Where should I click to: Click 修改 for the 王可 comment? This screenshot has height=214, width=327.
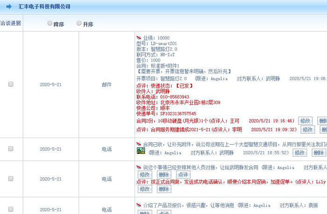(x=305, y=121)
